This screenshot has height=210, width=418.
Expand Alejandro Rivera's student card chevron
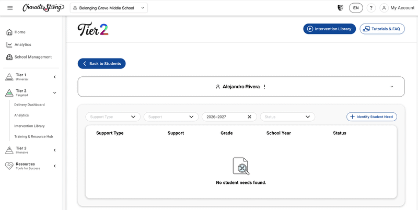pyautogui.click(x=391, y=87)
